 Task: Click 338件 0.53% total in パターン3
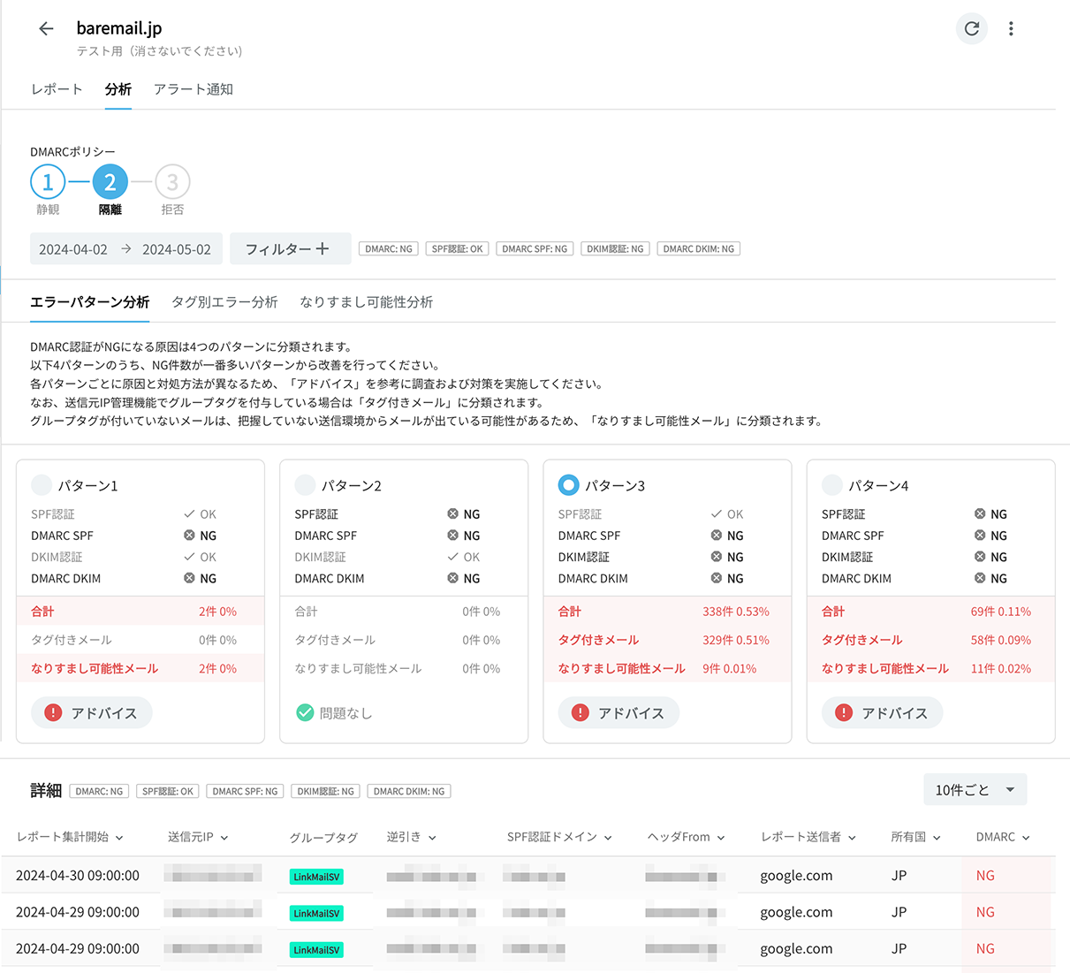click(736, 612)
